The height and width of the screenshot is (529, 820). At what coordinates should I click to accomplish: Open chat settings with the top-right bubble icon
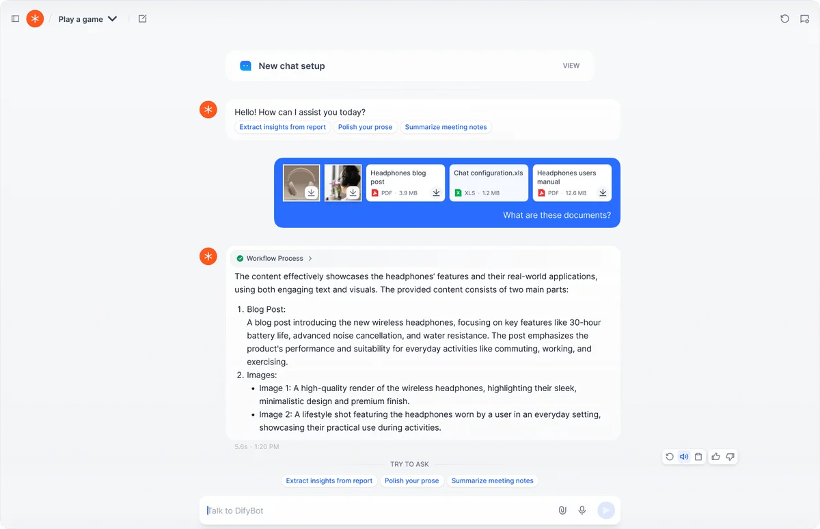coord(804,18)
